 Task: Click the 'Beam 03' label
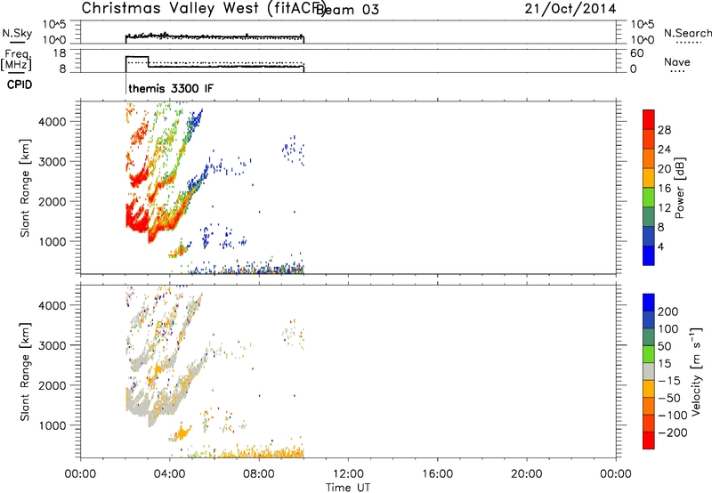(347, 10)
